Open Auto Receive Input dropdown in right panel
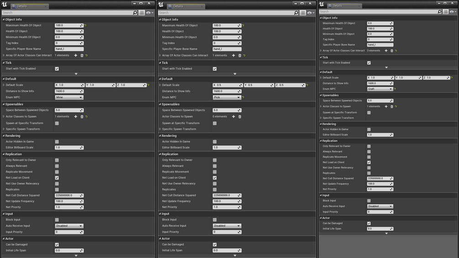This screenshot has height=258, width=459. pyautogui.click(x=380, y=206)
